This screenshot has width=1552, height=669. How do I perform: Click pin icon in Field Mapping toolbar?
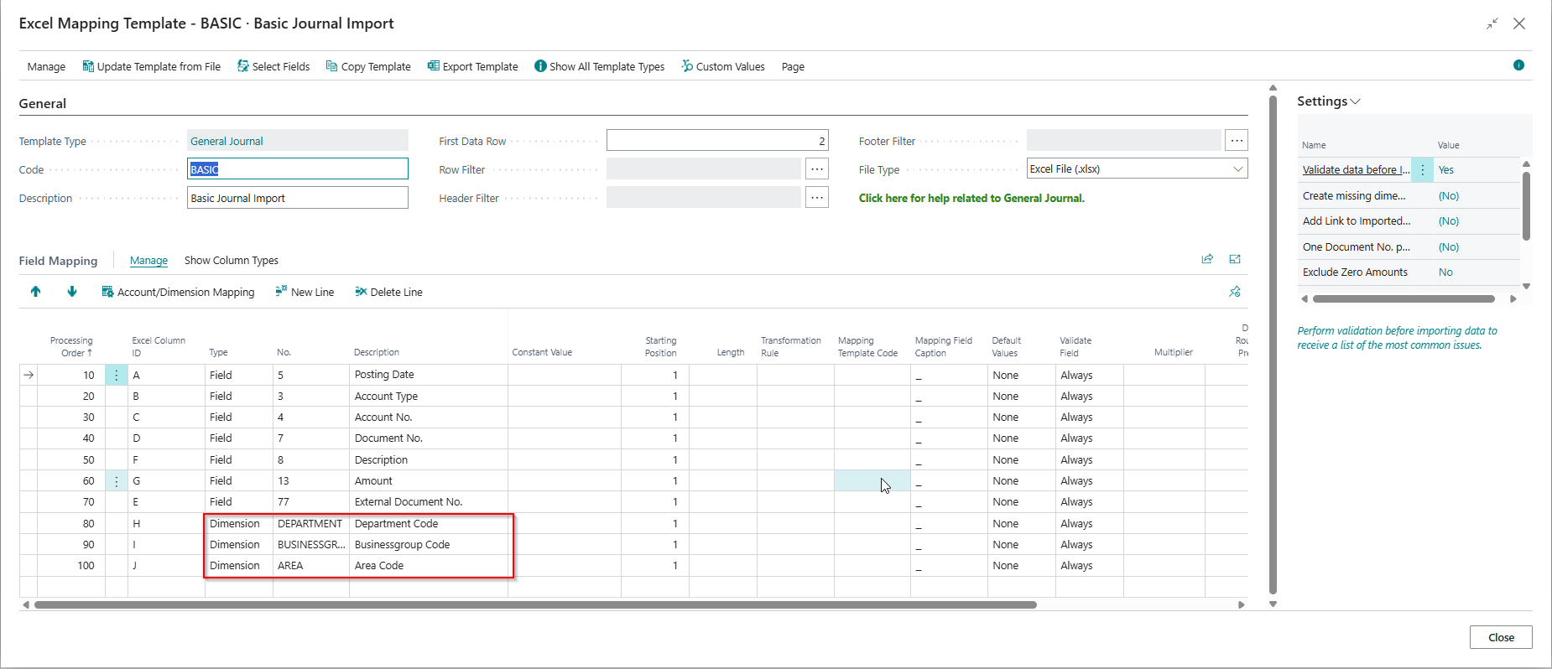tap(1235, 292)
